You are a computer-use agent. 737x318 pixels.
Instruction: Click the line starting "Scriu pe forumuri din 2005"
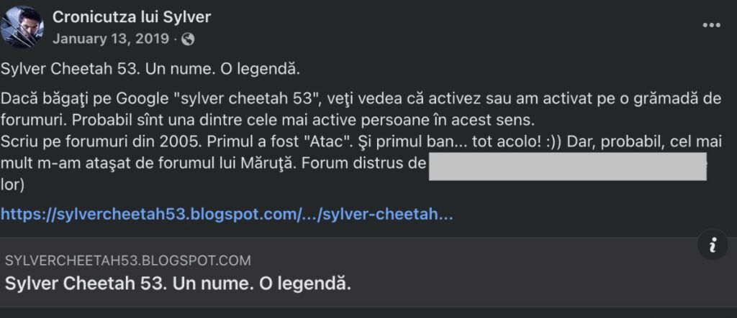(361, 141)
